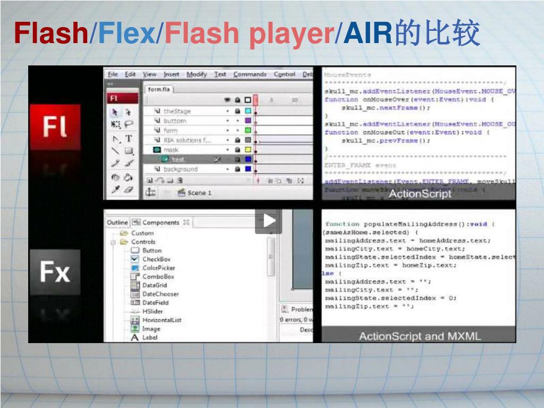
Task: Click the Fl logo in tools panel
Action: [122, 98]
